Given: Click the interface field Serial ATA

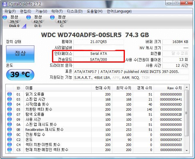Looking at the screenshot, I should [99, 54].
